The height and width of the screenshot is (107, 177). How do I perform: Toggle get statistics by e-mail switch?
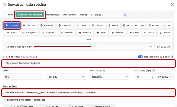[x=140, y=57]
